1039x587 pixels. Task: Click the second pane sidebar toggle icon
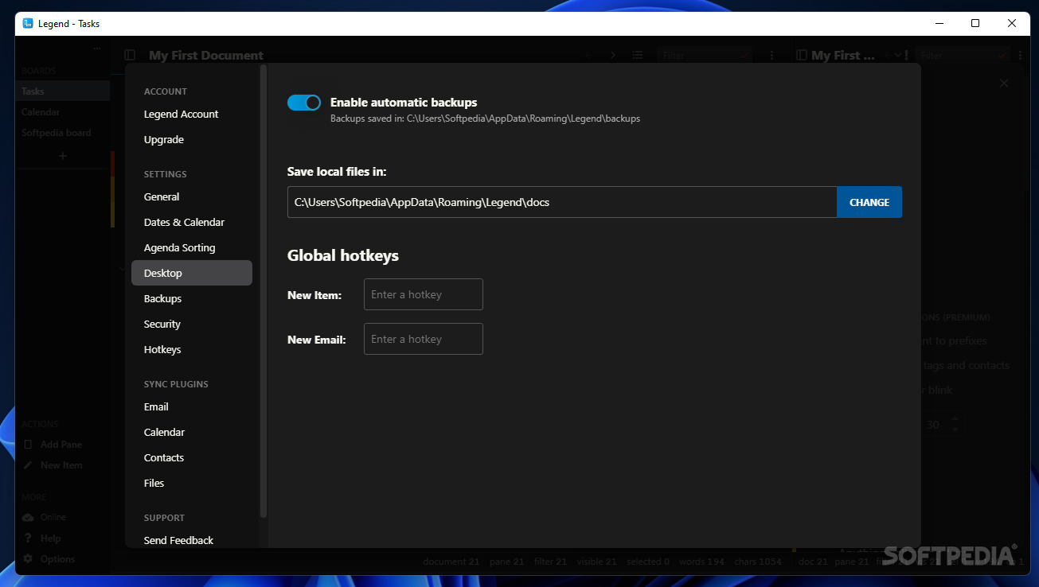click(x=801, y=55)
